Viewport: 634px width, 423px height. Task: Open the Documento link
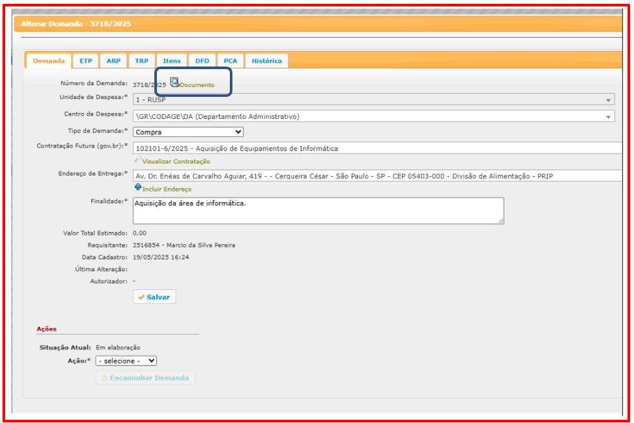coord(197,85)
